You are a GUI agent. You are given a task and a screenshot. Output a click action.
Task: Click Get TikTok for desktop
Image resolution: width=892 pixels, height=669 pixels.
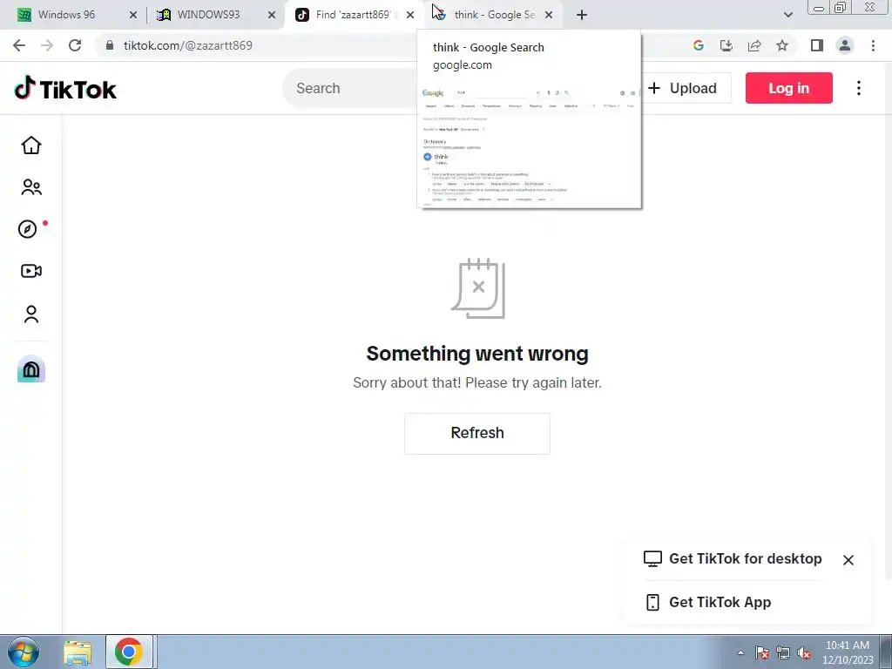733,558
